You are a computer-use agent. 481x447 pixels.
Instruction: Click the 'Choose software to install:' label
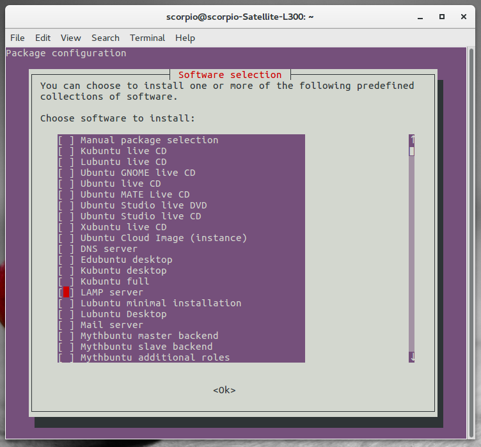coord(118,118)
